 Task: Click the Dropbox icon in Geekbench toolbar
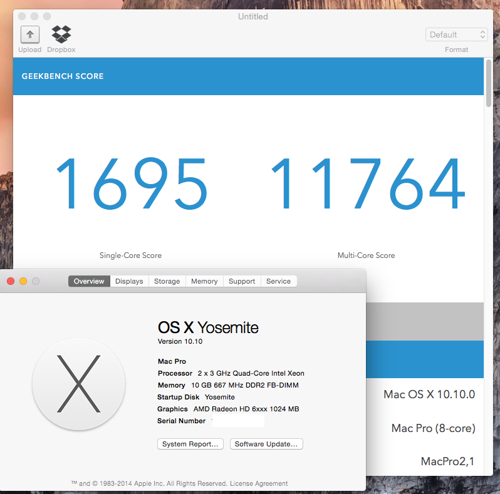tap(61, 34)
